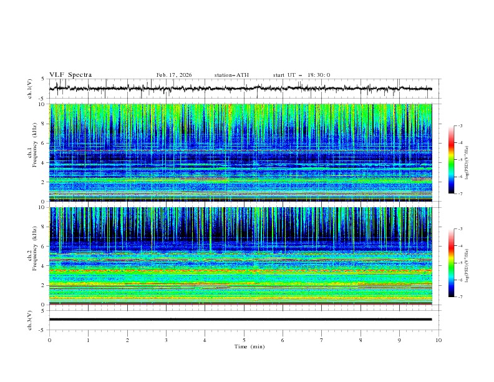Click the ch.1 spectrogram panel
This screenshot has width=494, height=382.
coord(244,152)
